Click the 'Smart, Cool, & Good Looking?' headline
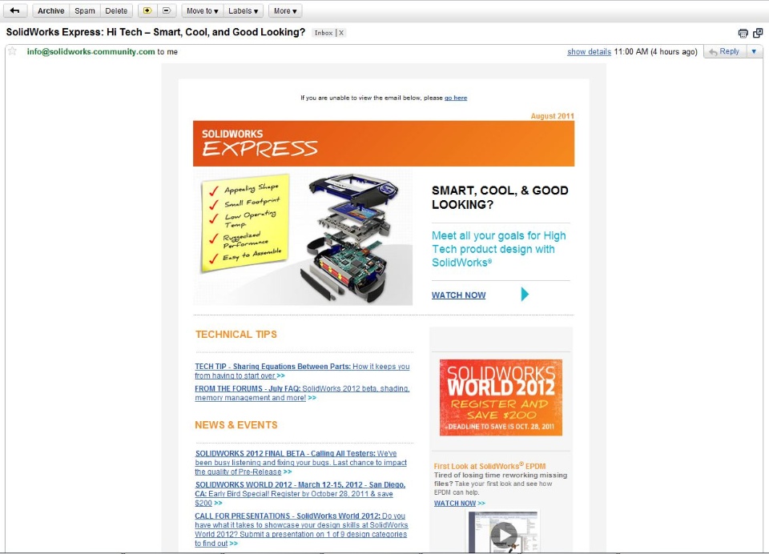The image size is (769, 554). (x=500, y=198)
